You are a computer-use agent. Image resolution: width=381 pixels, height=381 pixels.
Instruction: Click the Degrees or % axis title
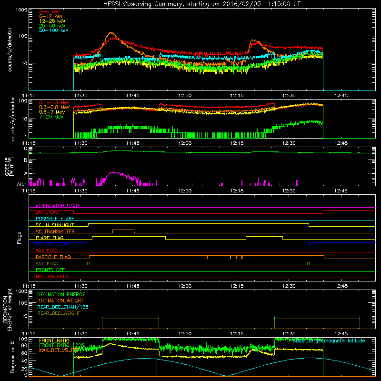point(12,356)
